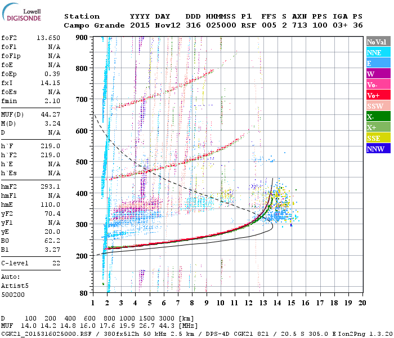
Task: Click the yE value 20.0
Action: (x=52, y=232)
